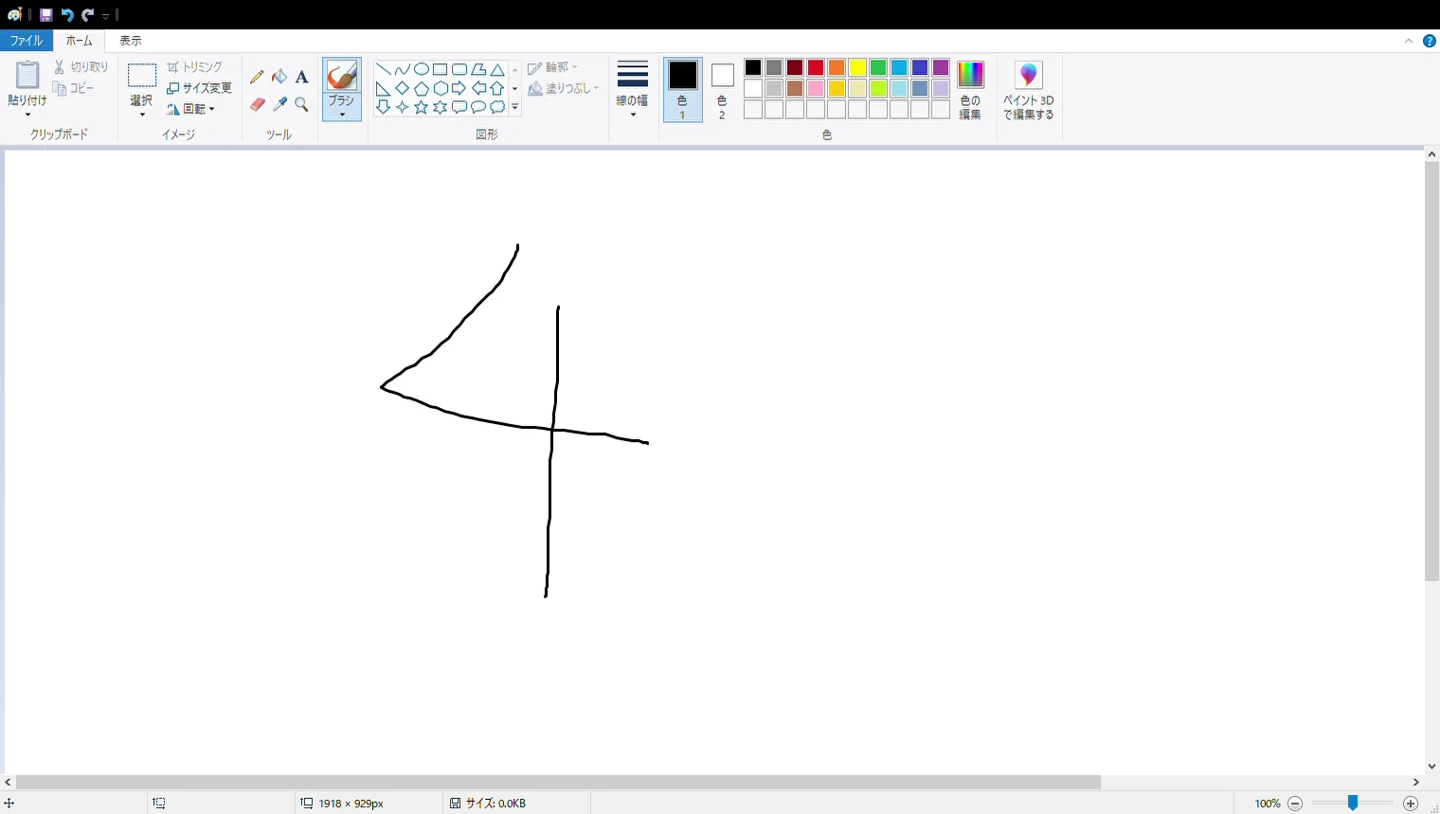Open the ファイル menu
1440x814 pixels.
[x=27, y=41]
